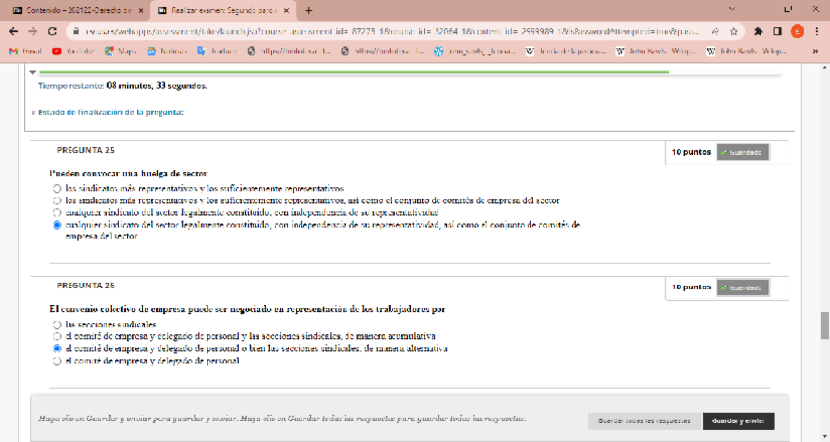Select cualquier sindicato plus conjunto de comités option

(57, 225)
